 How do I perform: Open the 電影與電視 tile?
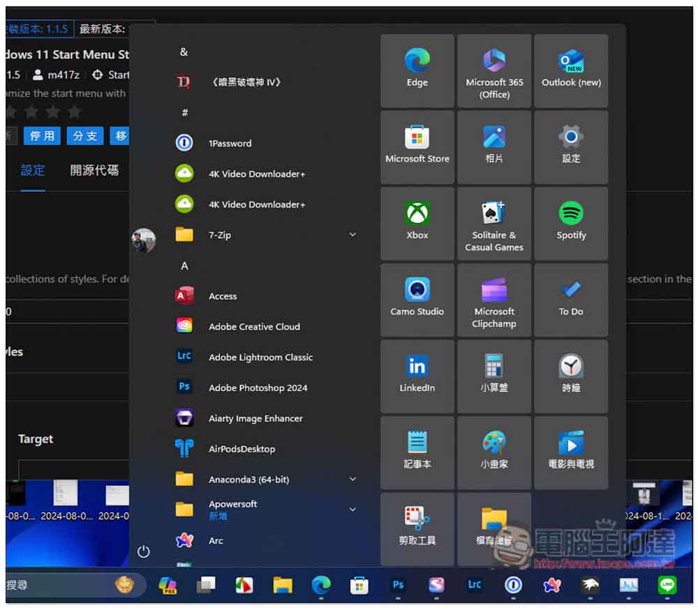571,453
